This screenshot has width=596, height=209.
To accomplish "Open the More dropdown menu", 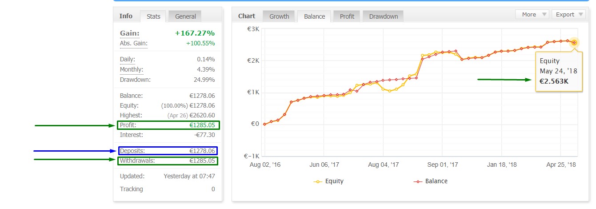I will [x=532, y=15].
